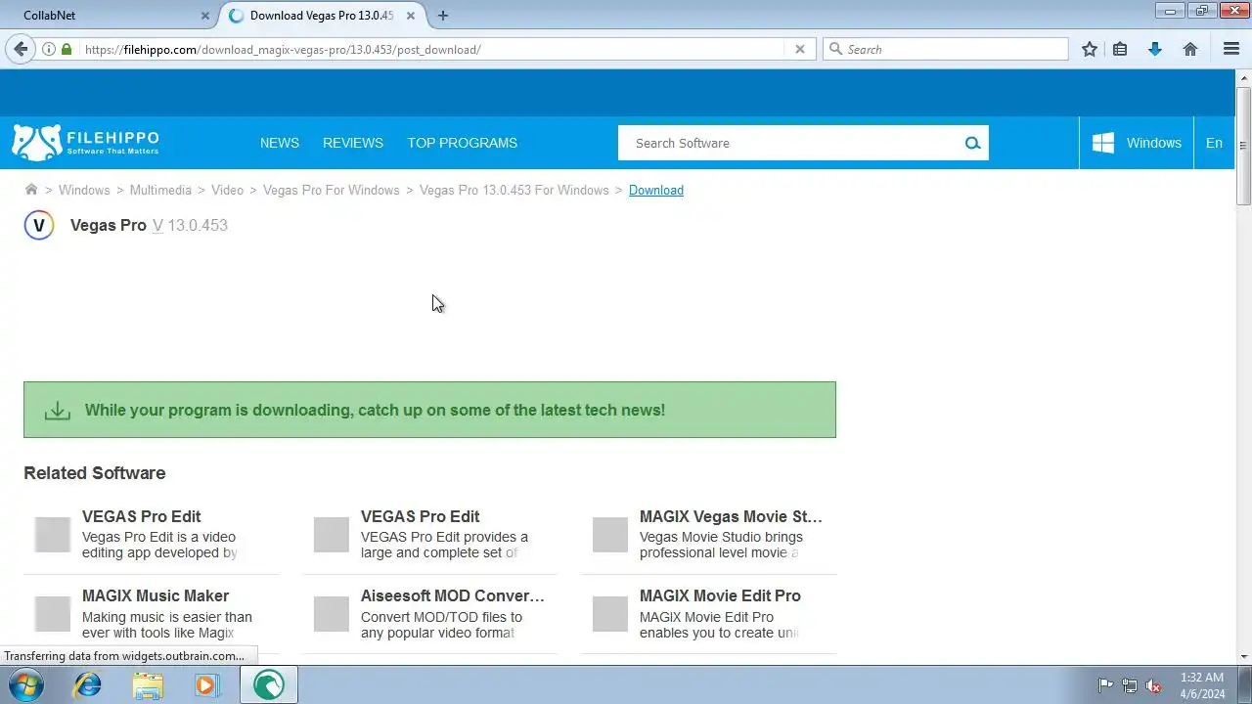The image size is (1252, 704).
Task: Close the CollabNet tab
Action: click(x=205, y=16)
